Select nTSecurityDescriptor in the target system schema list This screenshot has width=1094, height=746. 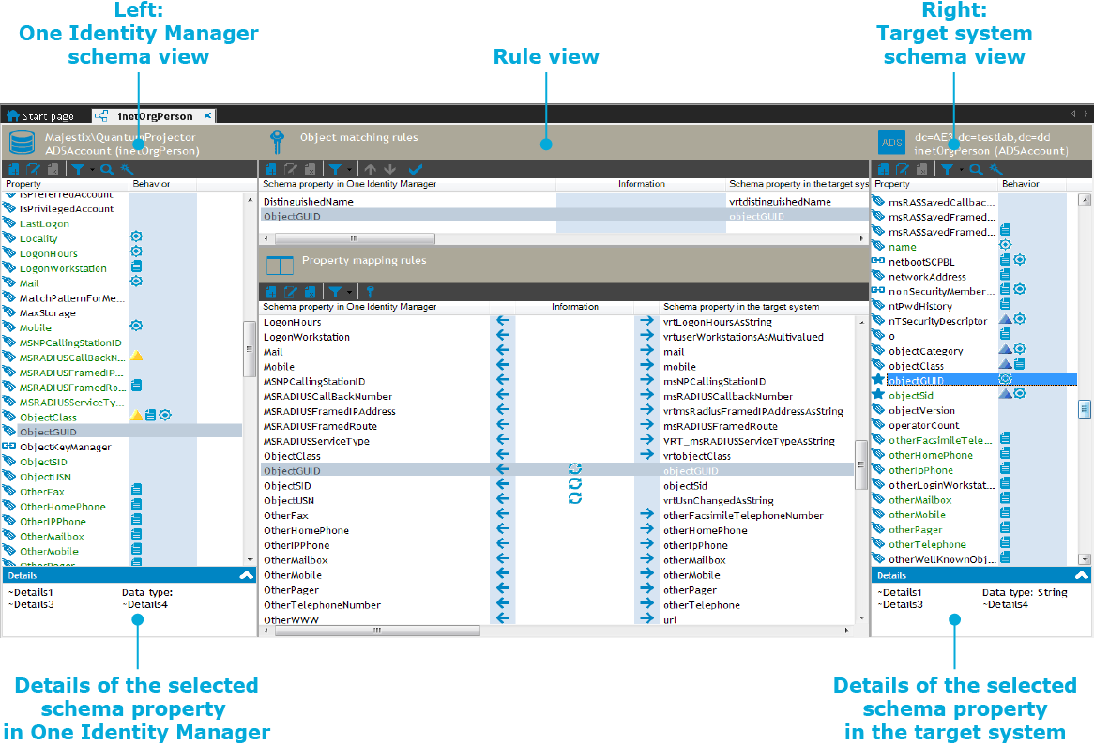coord(937,322)
